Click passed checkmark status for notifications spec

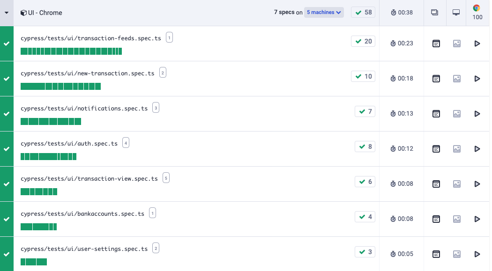(x=7, y=114)
